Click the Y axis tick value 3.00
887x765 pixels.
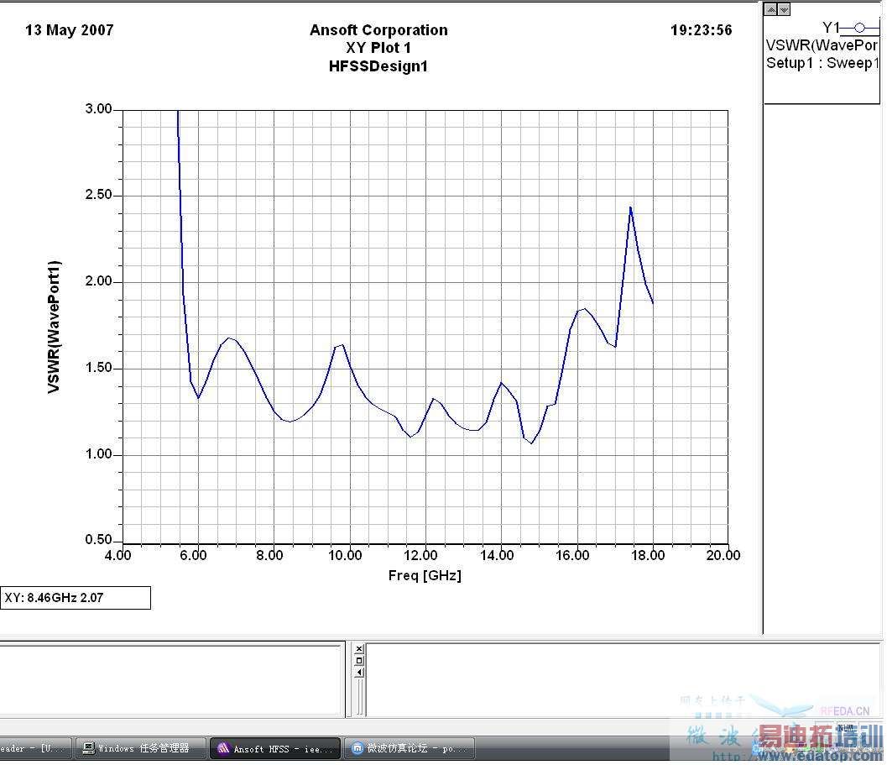98,108
